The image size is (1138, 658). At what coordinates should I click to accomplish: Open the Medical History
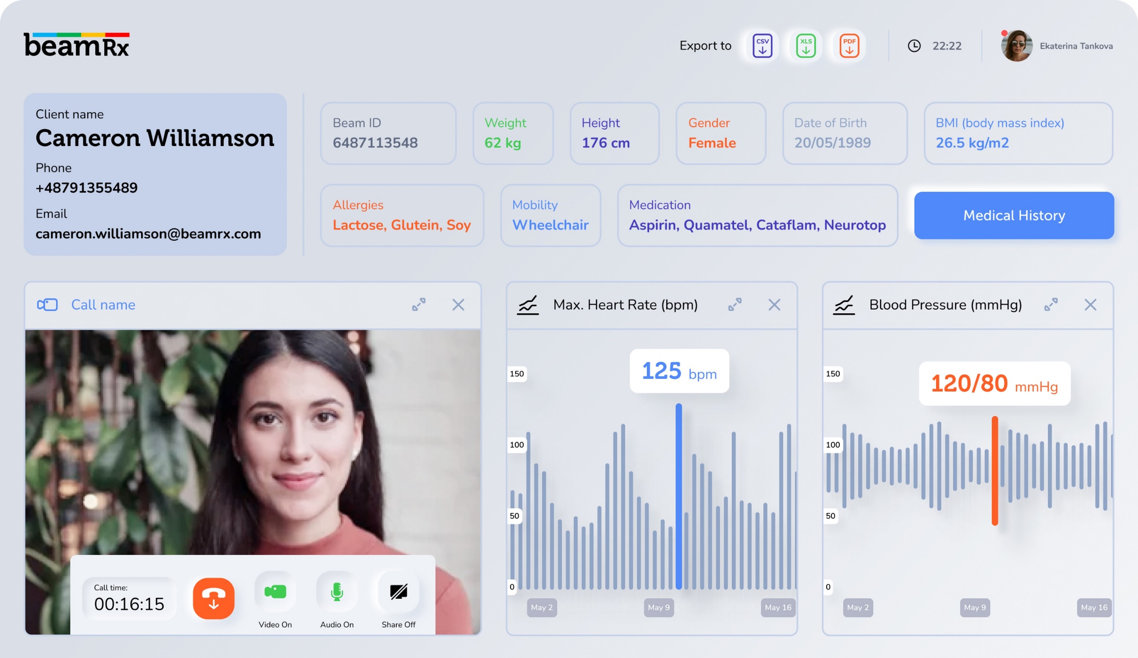click(1014, 215)
